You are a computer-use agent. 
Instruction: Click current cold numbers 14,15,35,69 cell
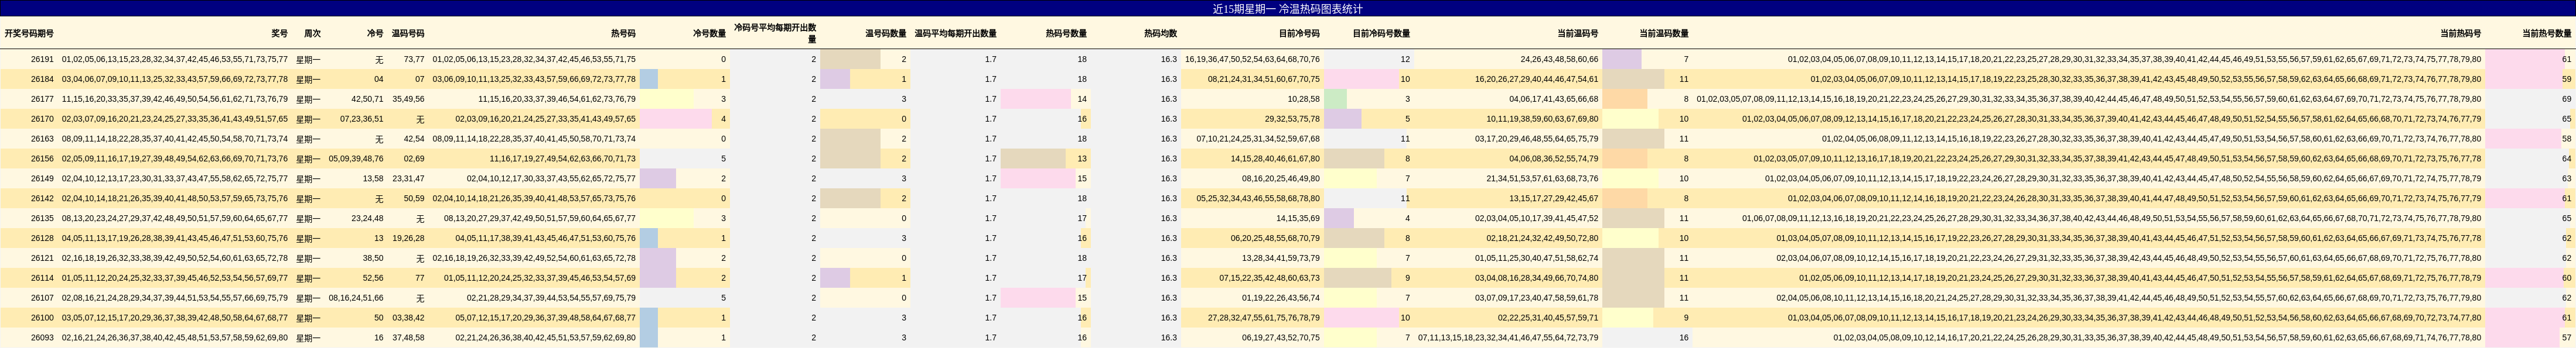1298,218
